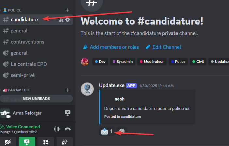This screenshot has width=229, height=146.
Task: Add a channel to the PARAMEDIC category
Action: pyautogui.click(x=67, y=90)
